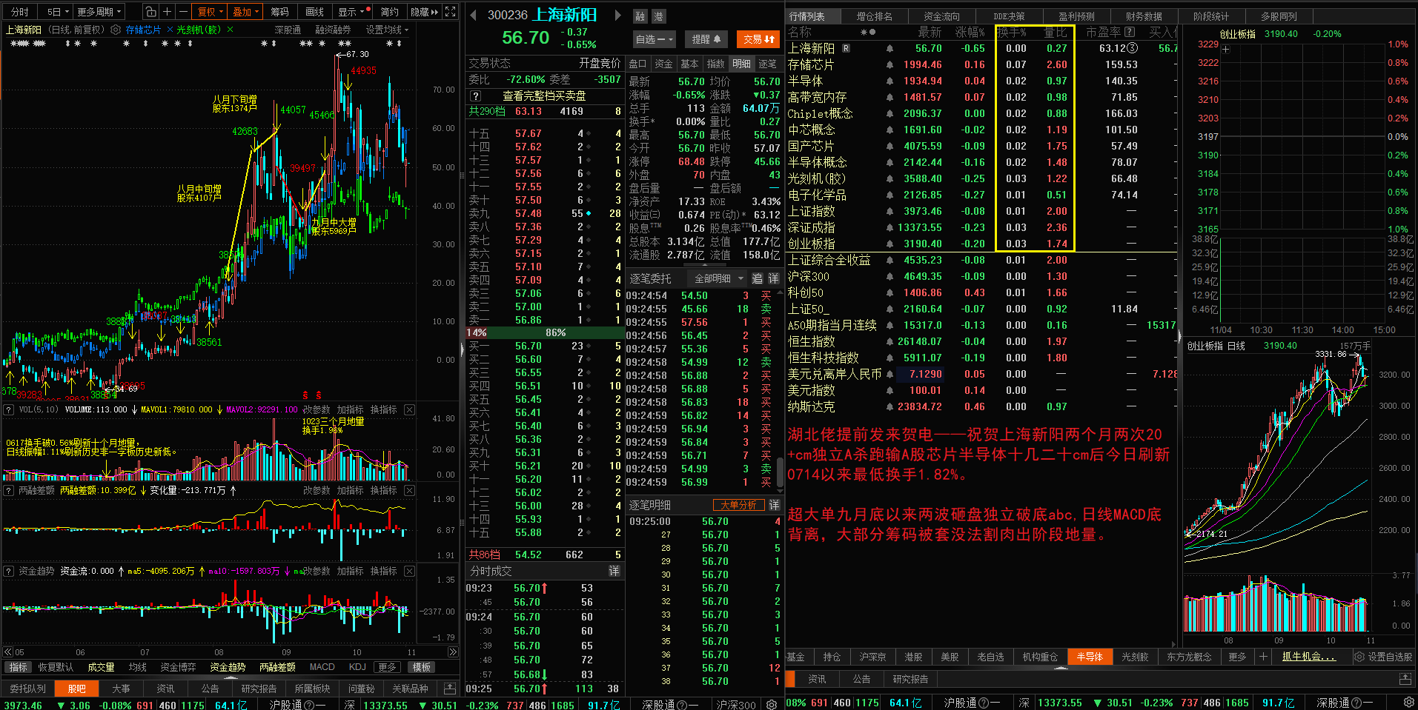Go to previous stock with left arrow by 300236
1418x710 pixels.
click(x=474, y=15)
